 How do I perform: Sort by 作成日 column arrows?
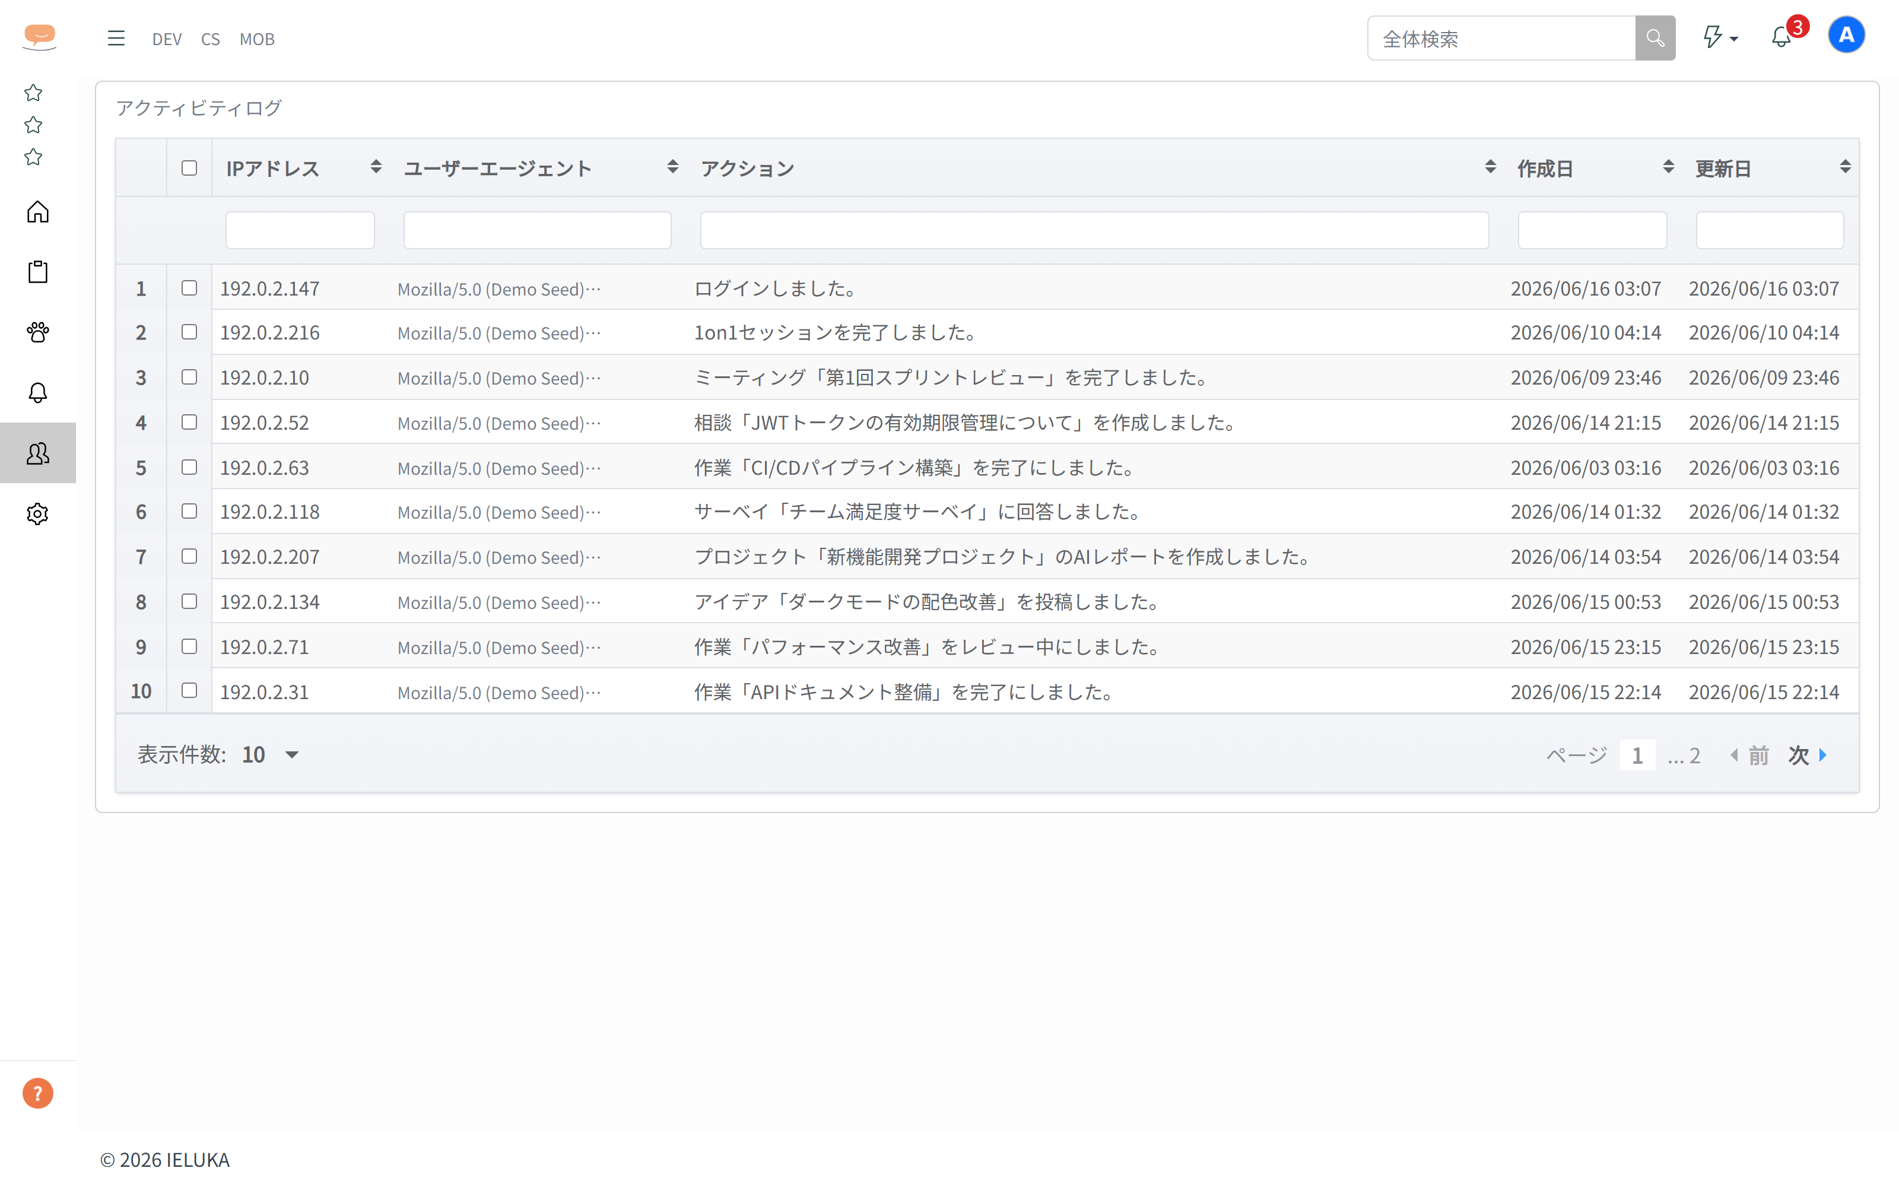1668,166
